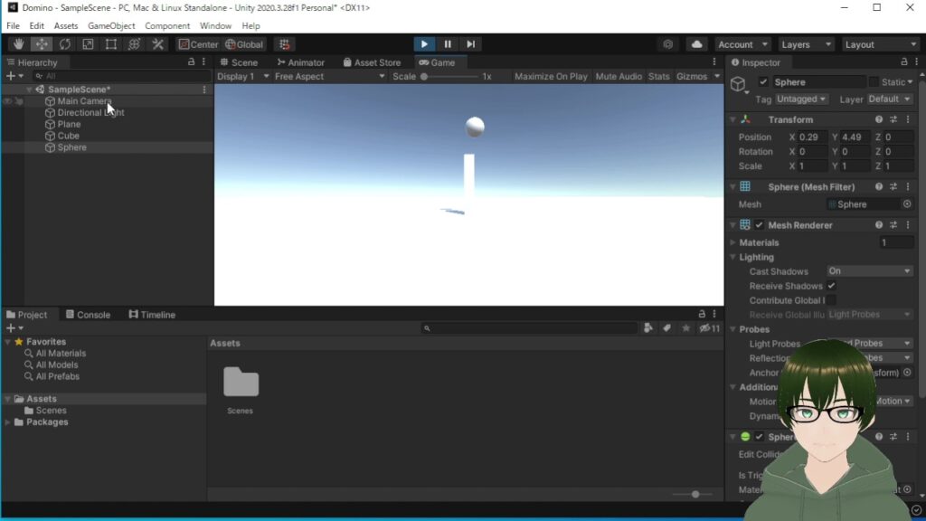Toggle hidden packages visibility count
The width and height of the screenshot is (926, 521).
[x=709, y=327]
